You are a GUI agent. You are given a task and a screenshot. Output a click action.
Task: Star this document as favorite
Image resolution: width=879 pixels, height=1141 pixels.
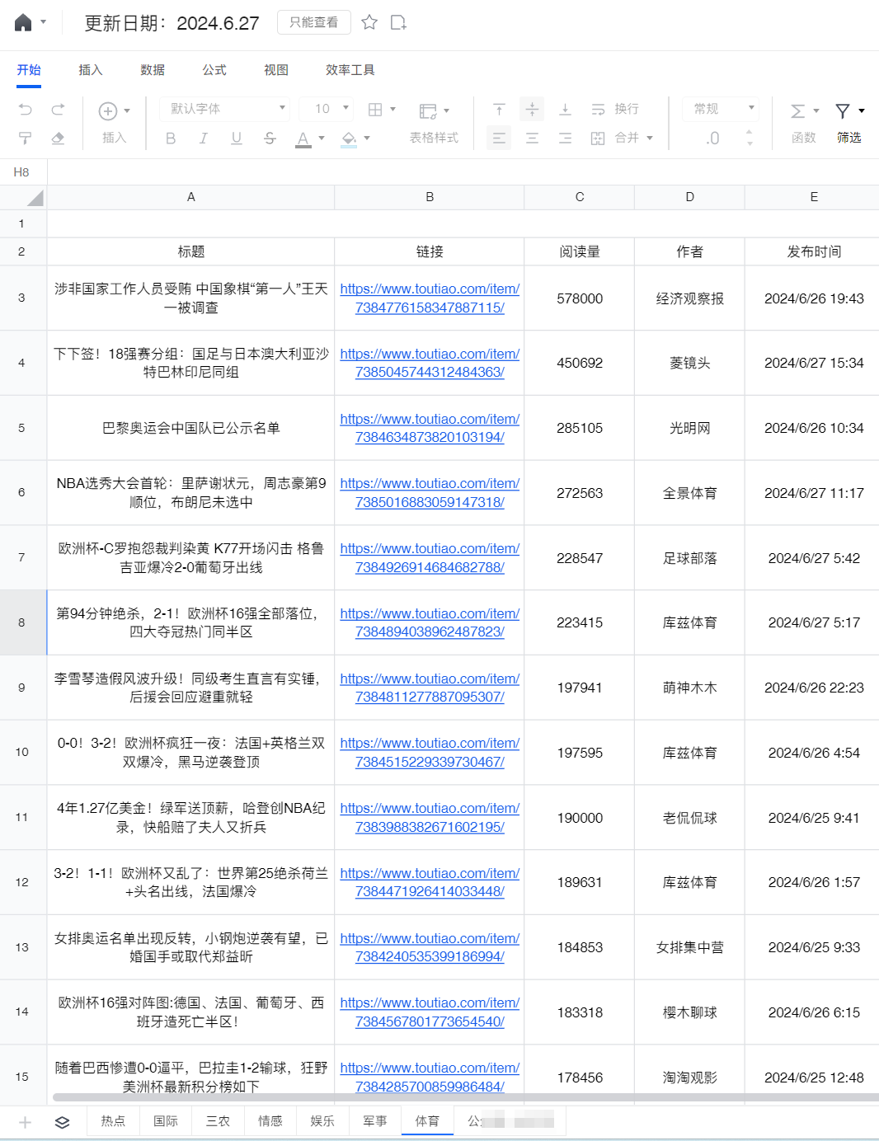click(369, 22)
